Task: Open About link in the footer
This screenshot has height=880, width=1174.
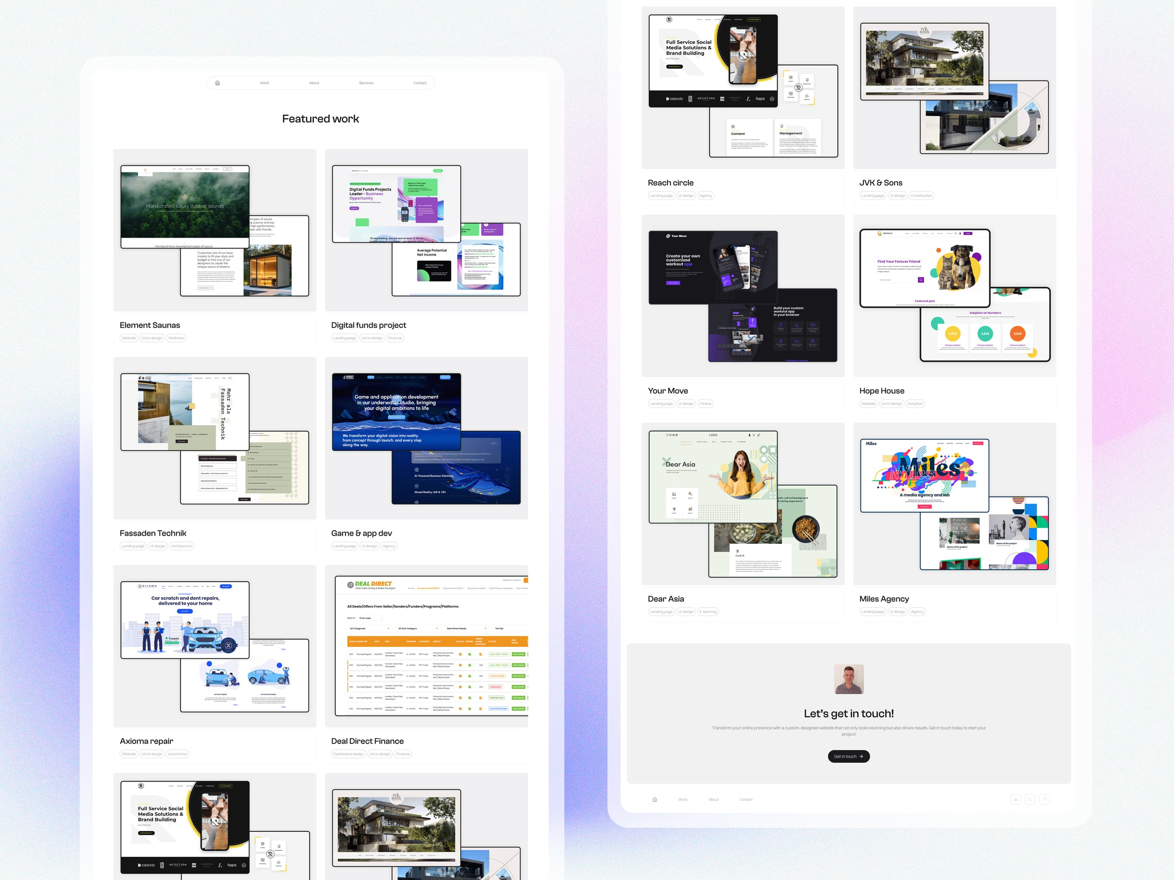Action: 713,799
